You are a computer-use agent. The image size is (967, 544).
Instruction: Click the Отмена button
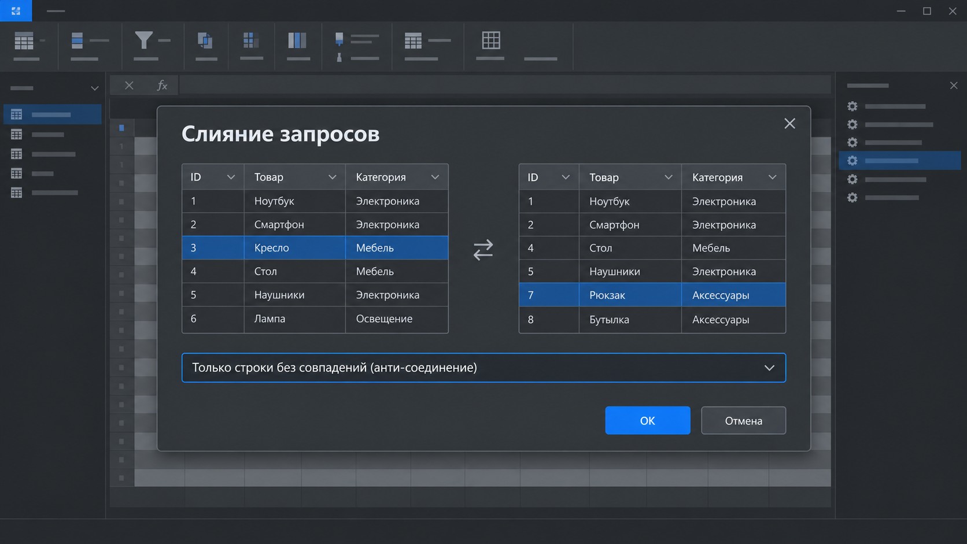(x=743, y=420)
